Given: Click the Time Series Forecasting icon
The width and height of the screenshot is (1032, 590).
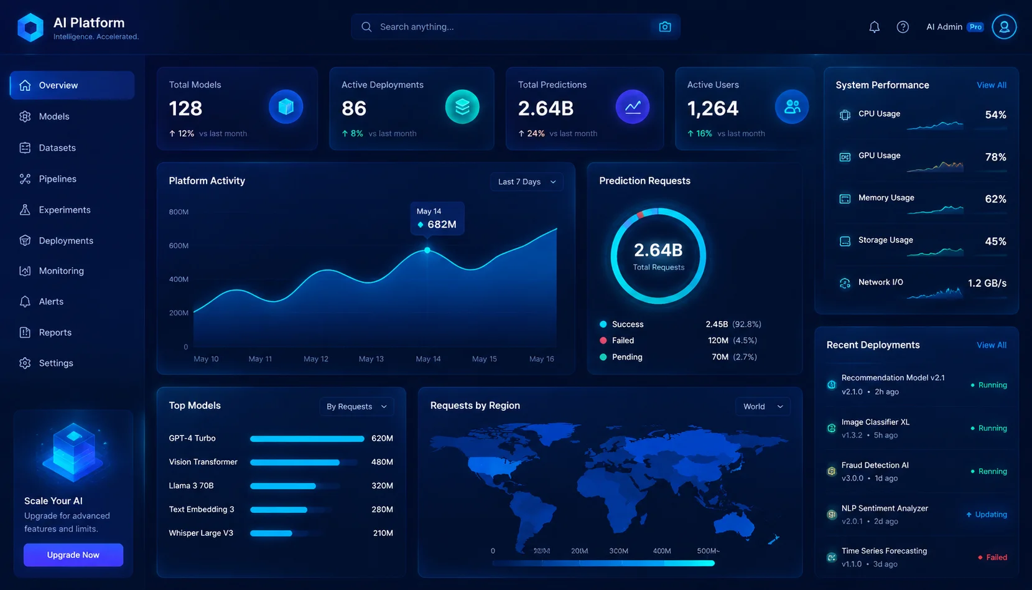Looking at the screenshot, I should pos(832,558).
